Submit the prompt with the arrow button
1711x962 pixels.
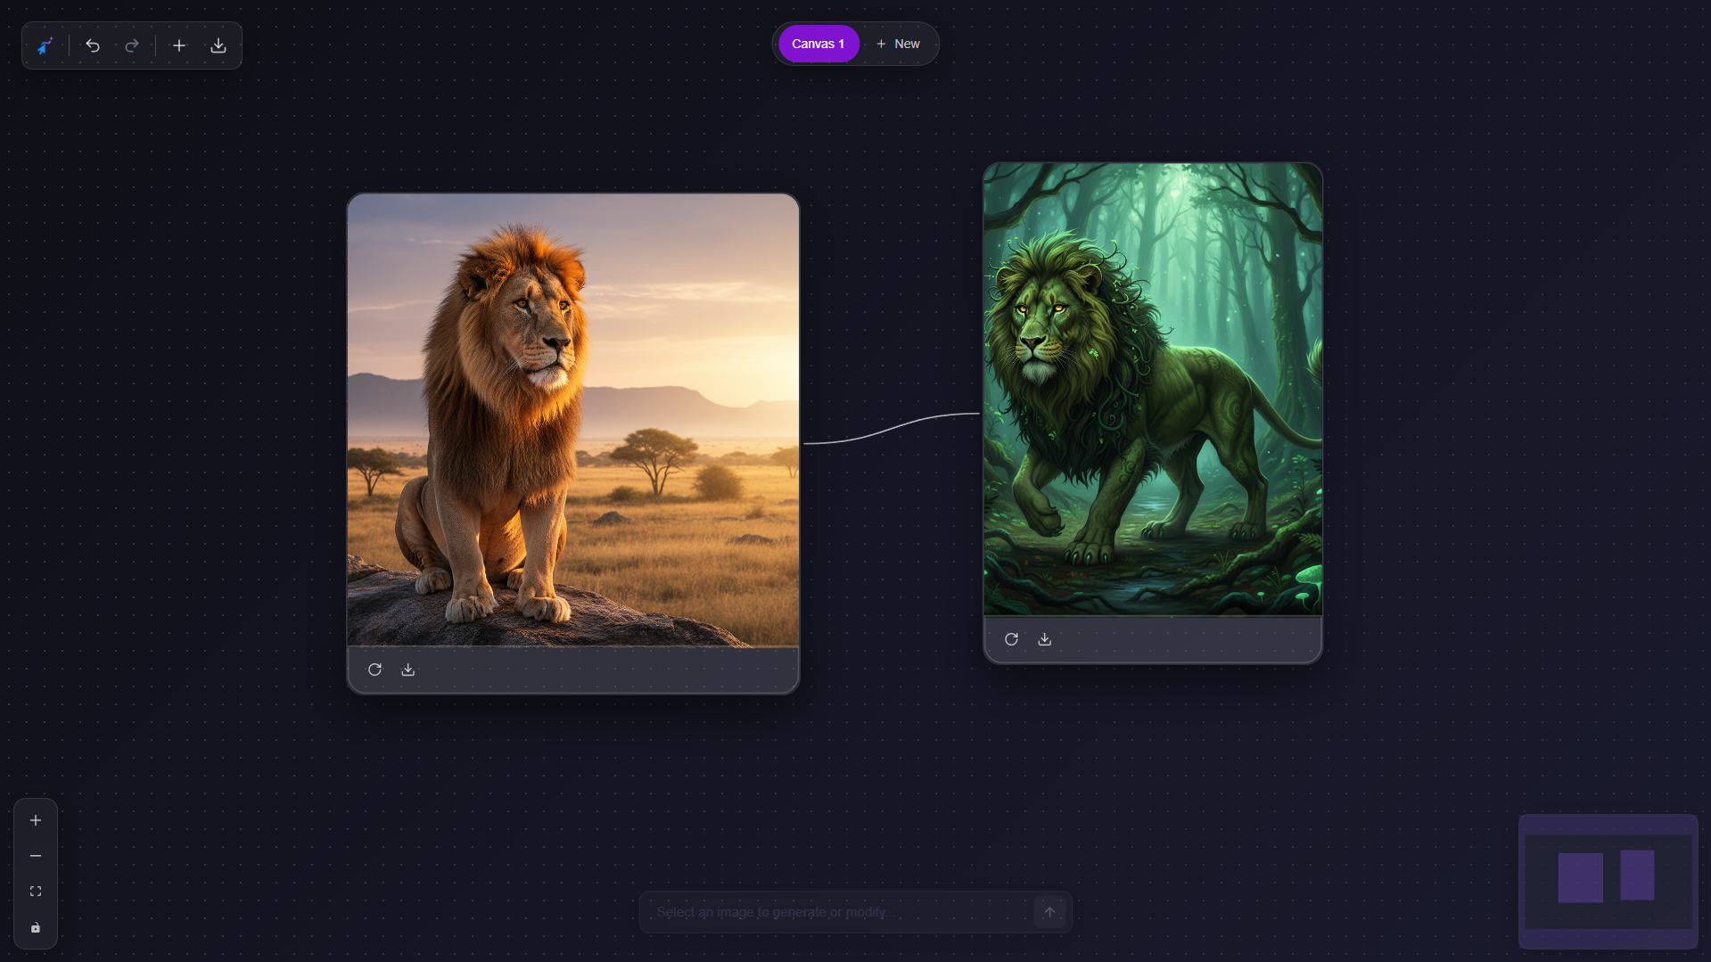[1049, 911]
